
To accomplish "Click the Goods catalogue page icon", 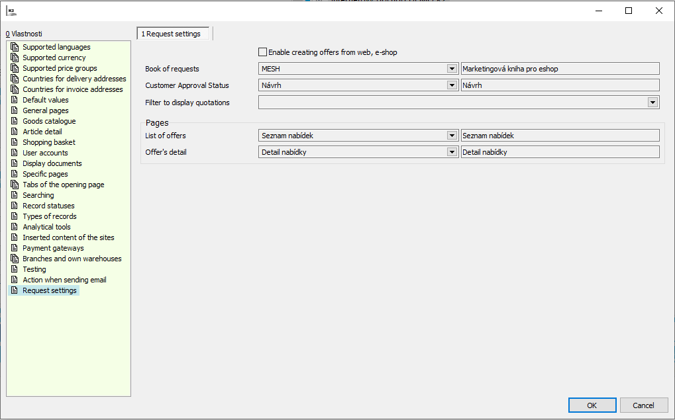I will [15, 121].
